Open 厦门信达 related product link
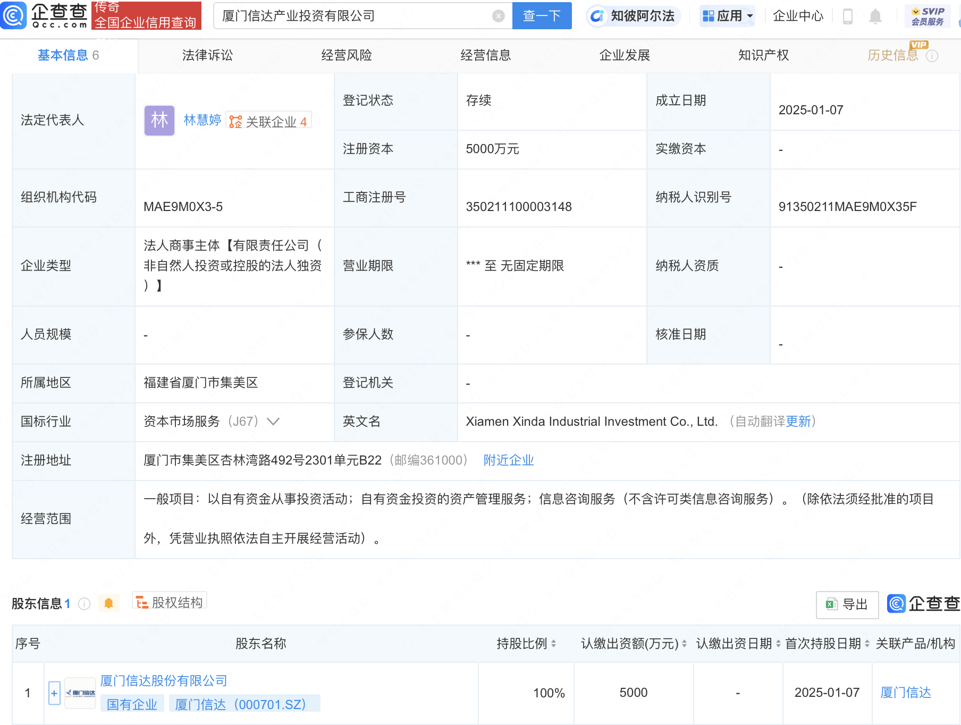This screenshot has height=725, width=961. pyautogui.click(x=906, y=693)
